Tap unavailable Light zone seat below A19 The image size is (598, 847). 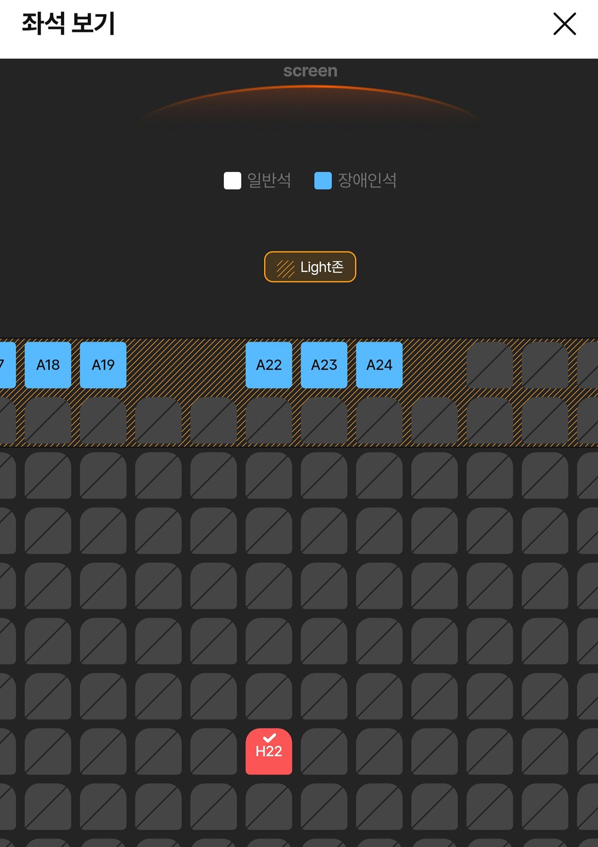tap(103, 420)
